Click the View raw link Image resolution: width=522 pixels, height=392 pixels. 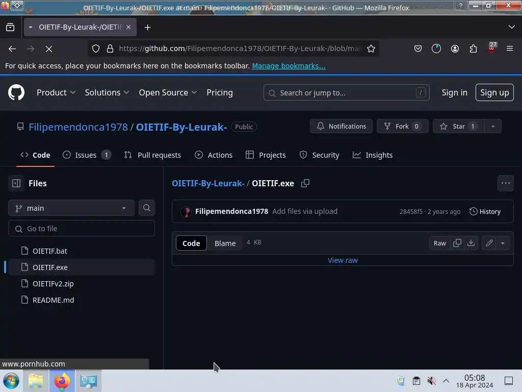343,260
